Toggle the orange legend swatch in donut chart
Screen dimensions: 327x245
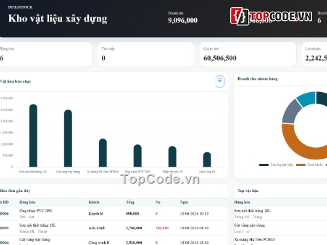pos(301,165)
